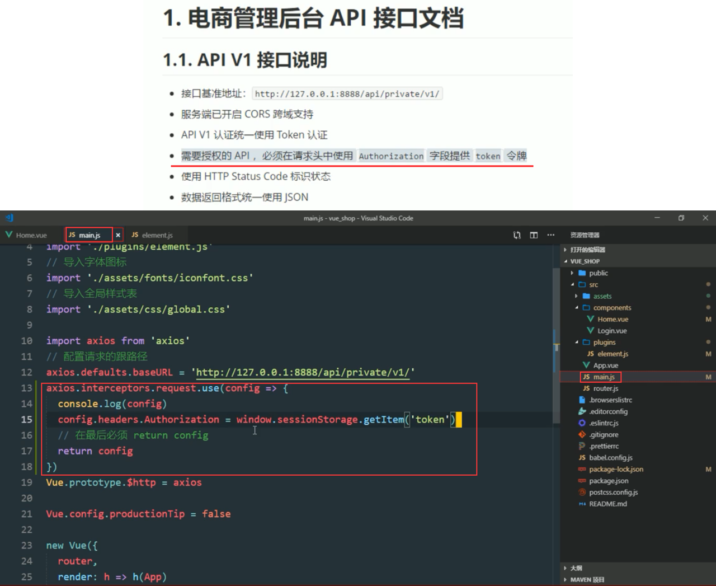
Task: Select main.js in the explorer tree
Action: pos(604,377)
